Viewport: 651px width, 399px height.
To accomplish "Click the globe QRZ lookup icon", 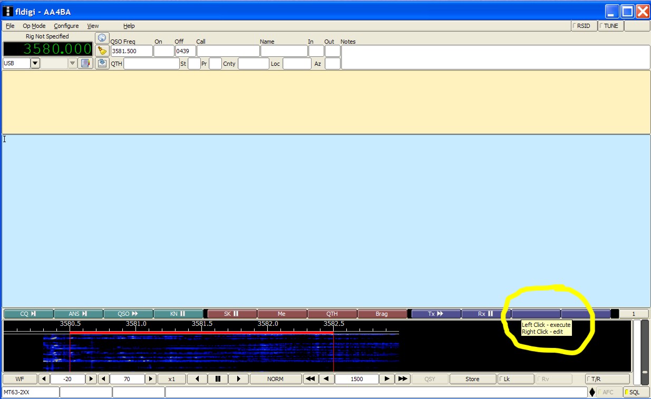I will click(102, 38).
